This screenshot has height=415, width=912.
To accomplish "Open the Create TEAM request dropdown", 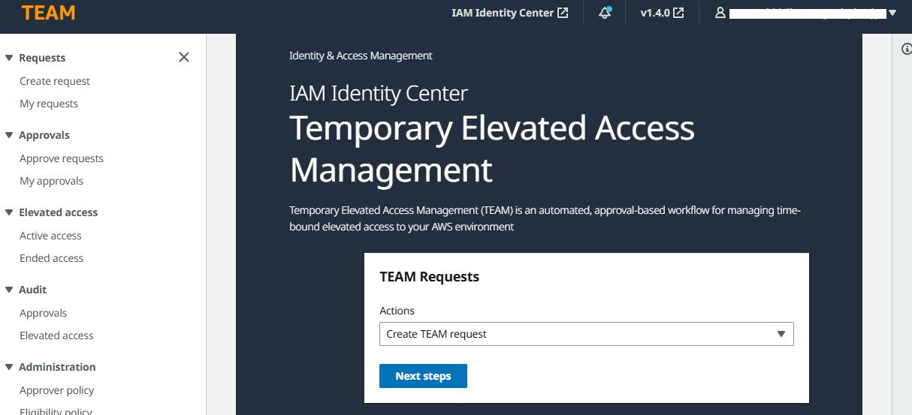I will click(x=586, y=334).
